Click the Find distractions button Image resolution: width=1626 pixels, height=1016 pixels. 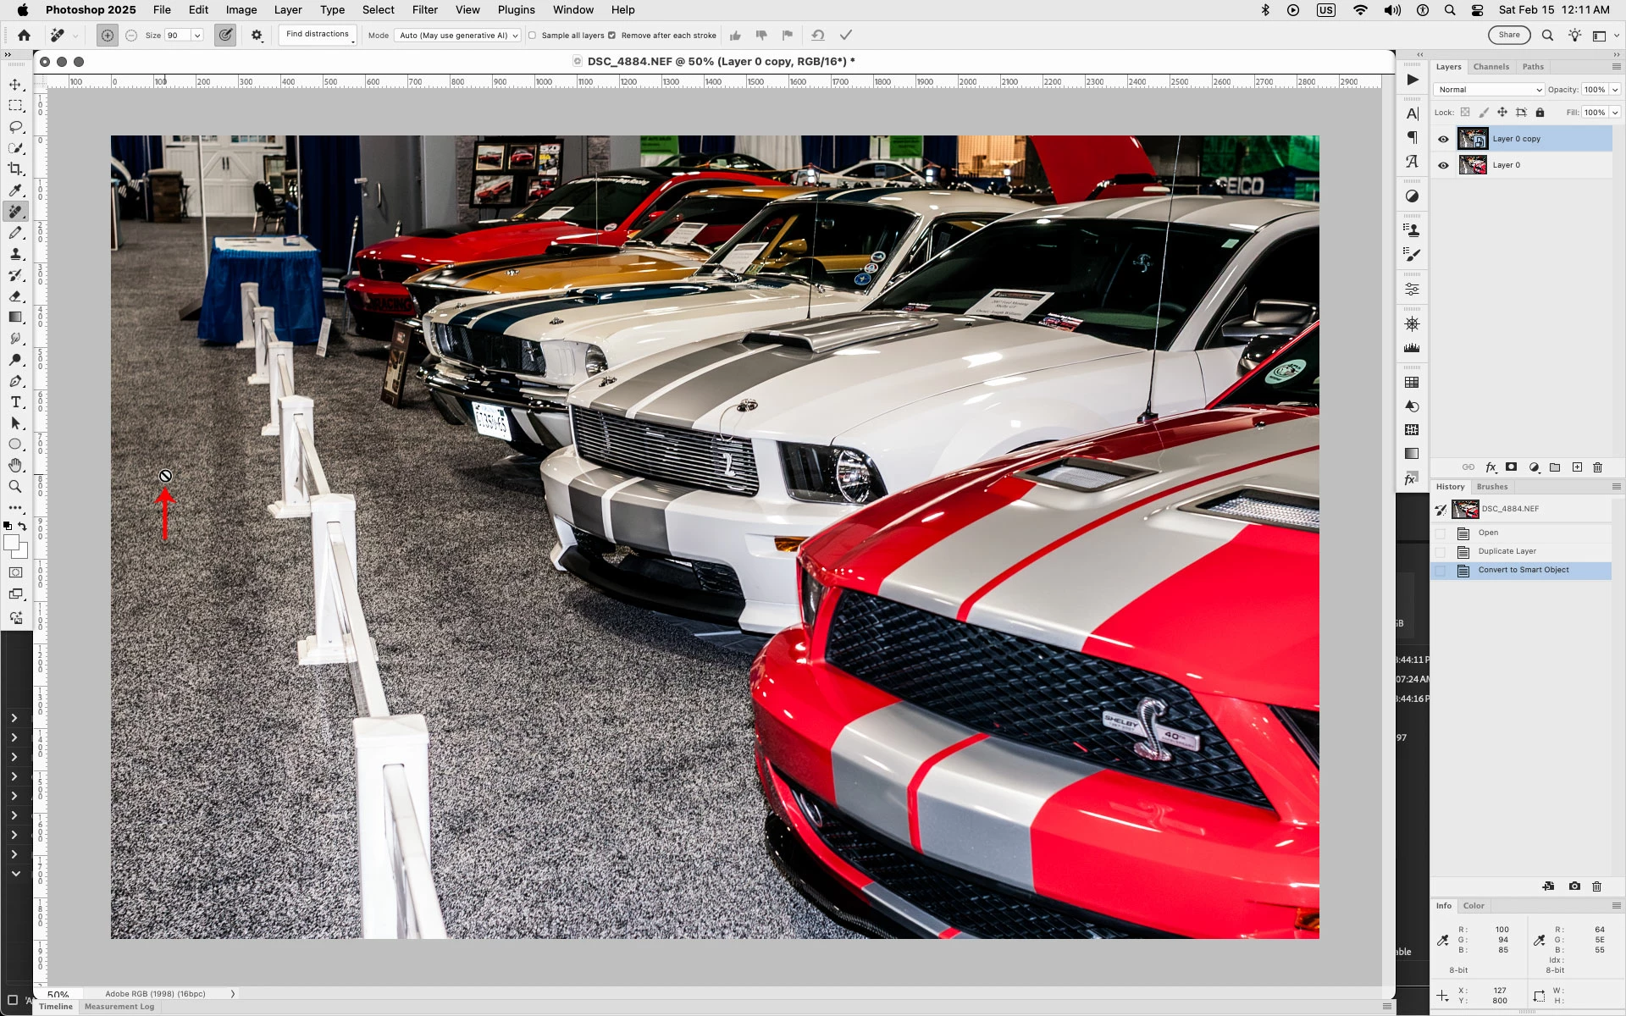318,35
